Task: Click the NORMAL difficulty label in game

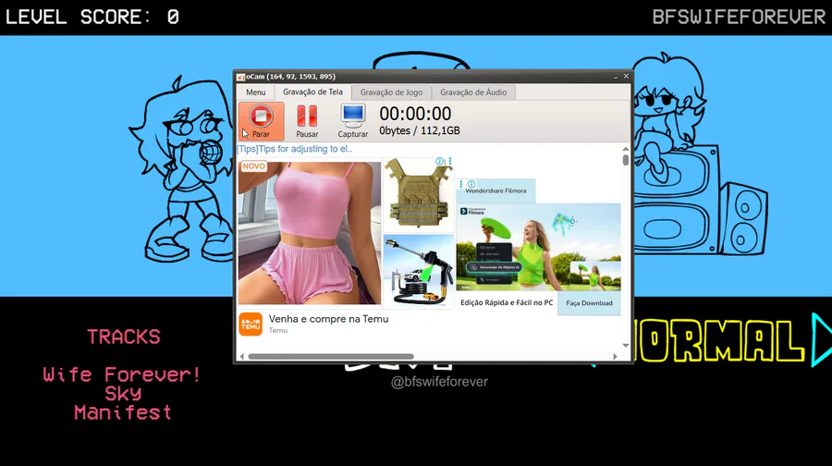Action: [720, 340]
